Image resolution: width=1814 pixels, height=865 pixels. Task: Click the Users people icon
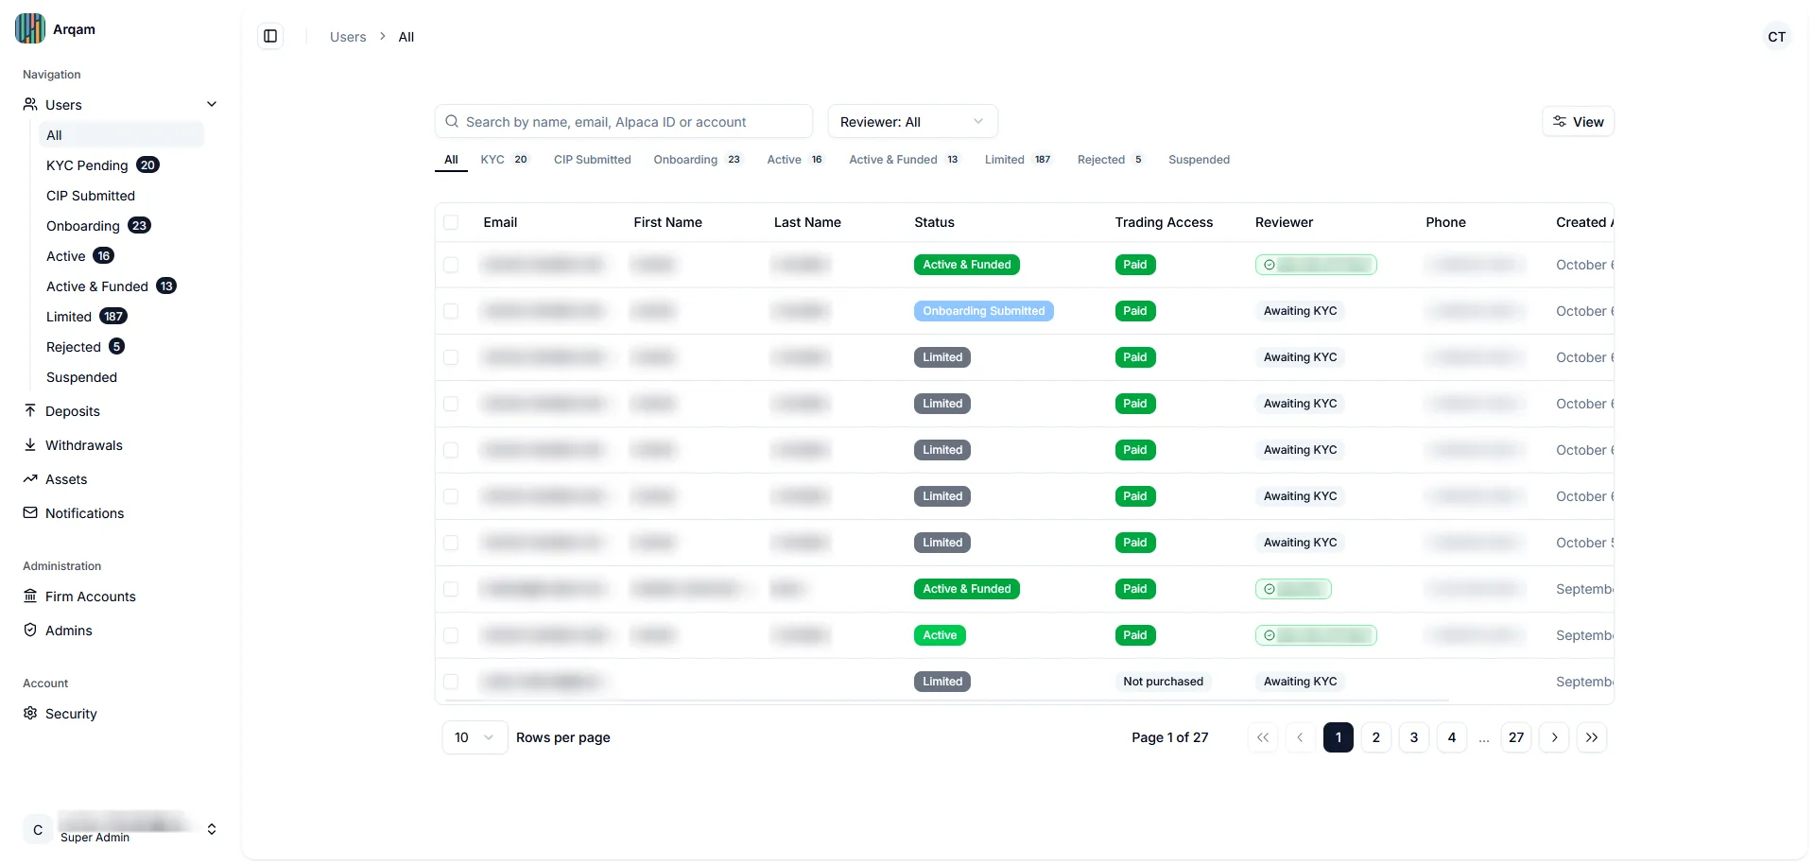30,104
